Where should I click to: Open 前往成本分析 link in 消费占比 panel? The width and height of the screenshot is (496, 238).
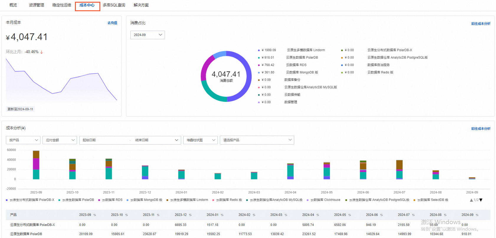(x=481, y=24)
